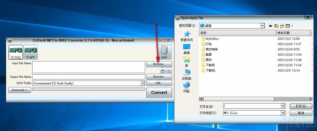317x131 pixels.
Task: Minimize the OJOsoft converter window
Action: [162, 40]
